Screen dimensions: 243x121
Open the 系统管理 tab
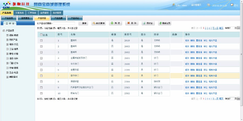57,13
